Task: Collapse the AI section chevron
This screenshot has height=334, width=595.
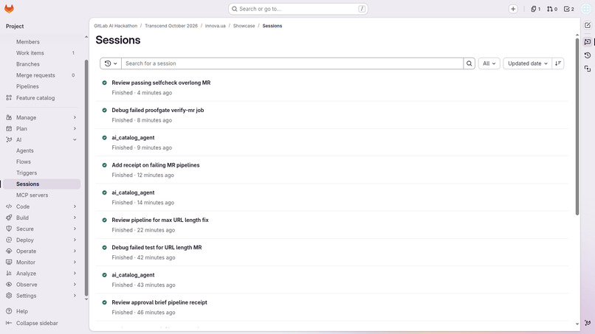Action: tap(75, 139)
